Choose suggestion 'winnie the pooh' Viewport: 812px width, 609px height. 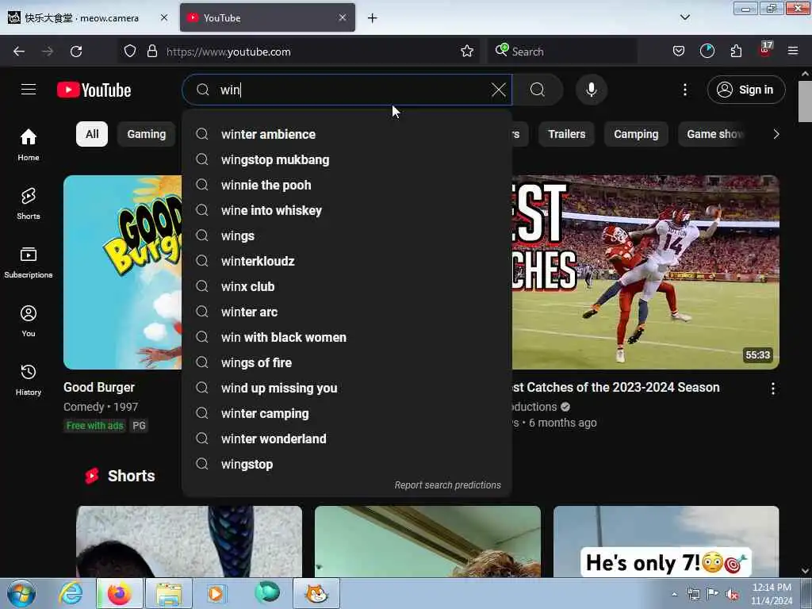347,185
